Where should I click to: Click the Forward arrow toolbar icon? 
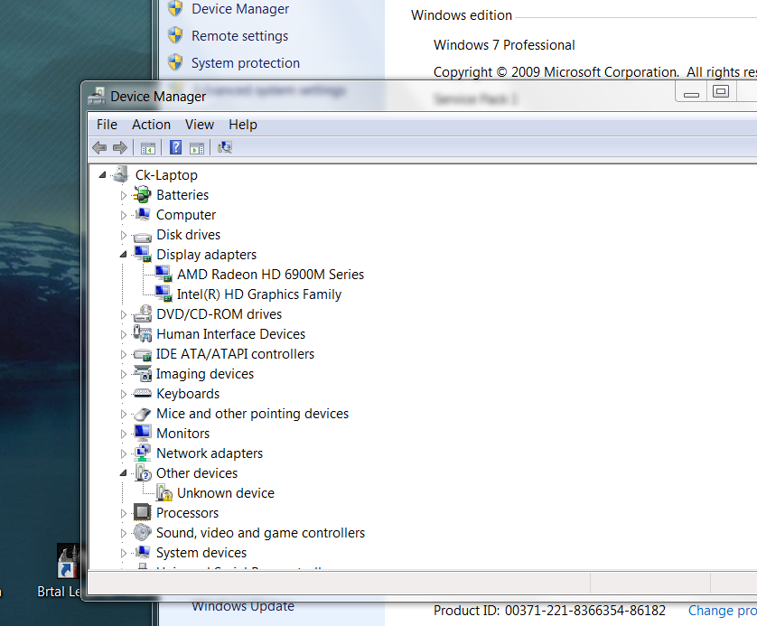click(120, 147)
